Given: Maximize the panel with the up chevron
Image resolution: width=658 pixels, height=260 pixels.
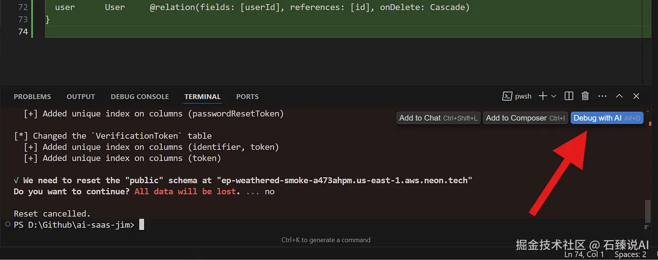Looking at the screenshot, I should 619,96.
